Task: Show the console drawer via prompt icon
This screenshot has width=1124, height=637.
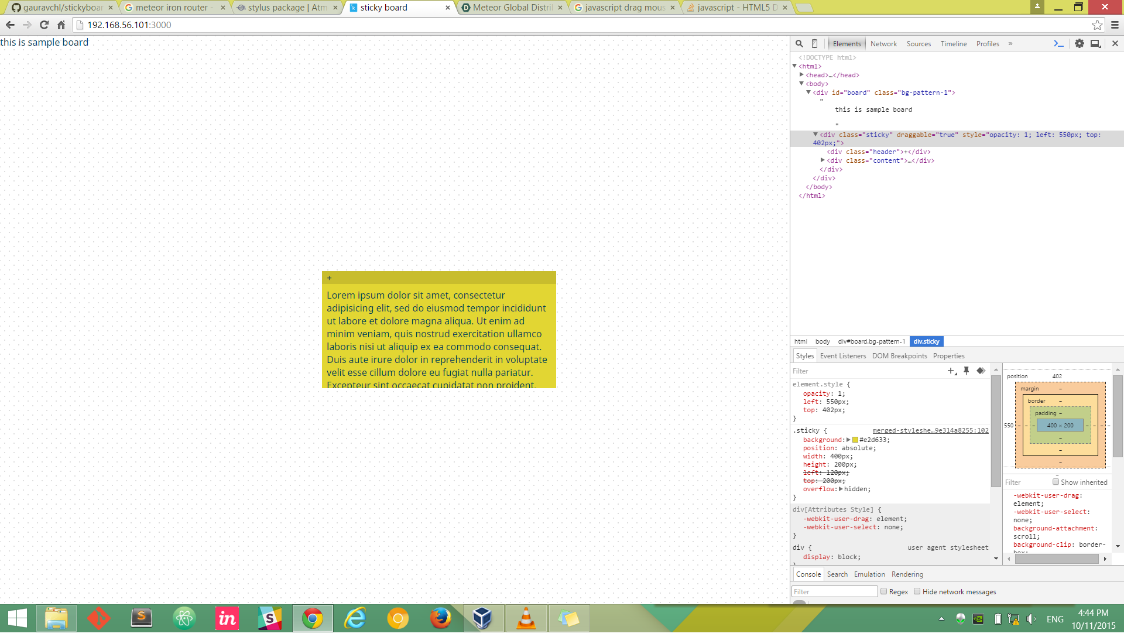Action: point(1058,44)
